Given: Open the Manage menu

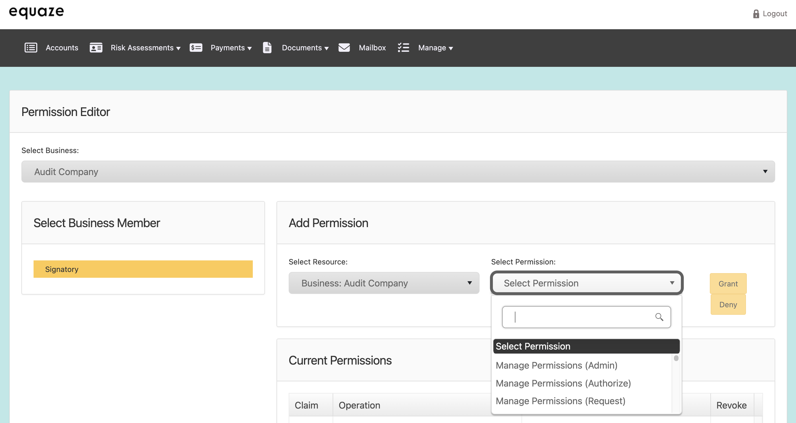Looking at the screenshot, I should [435, 48].
